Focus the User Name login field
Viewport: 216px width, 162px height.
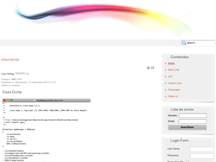click(x=202, y=149)
